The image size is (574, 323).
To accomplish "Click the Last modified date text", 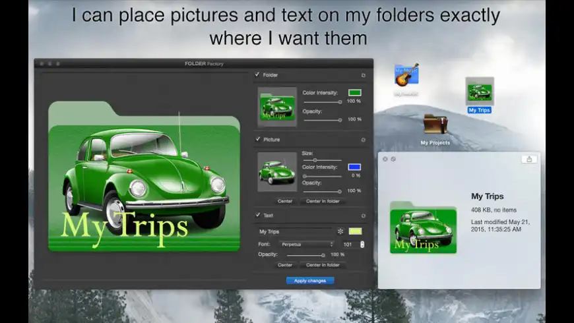I will (x=500, y=225).
